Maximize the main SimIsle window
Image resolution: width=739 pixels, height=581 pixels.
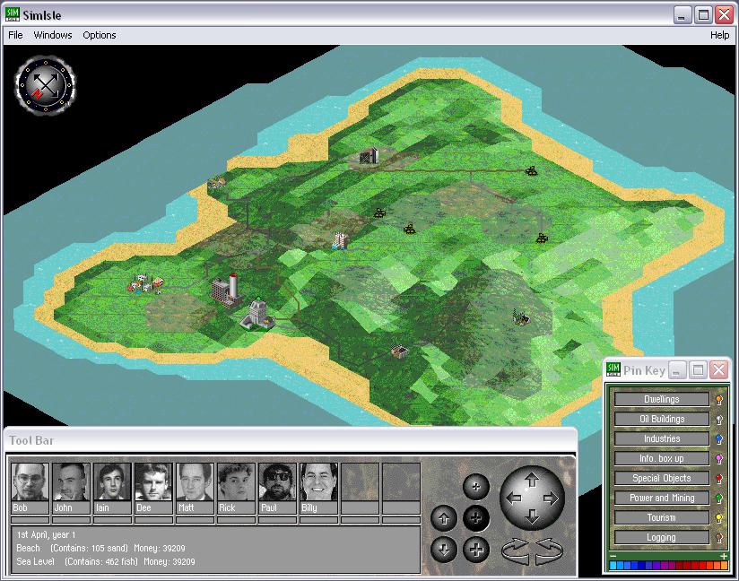pos(703,15)
